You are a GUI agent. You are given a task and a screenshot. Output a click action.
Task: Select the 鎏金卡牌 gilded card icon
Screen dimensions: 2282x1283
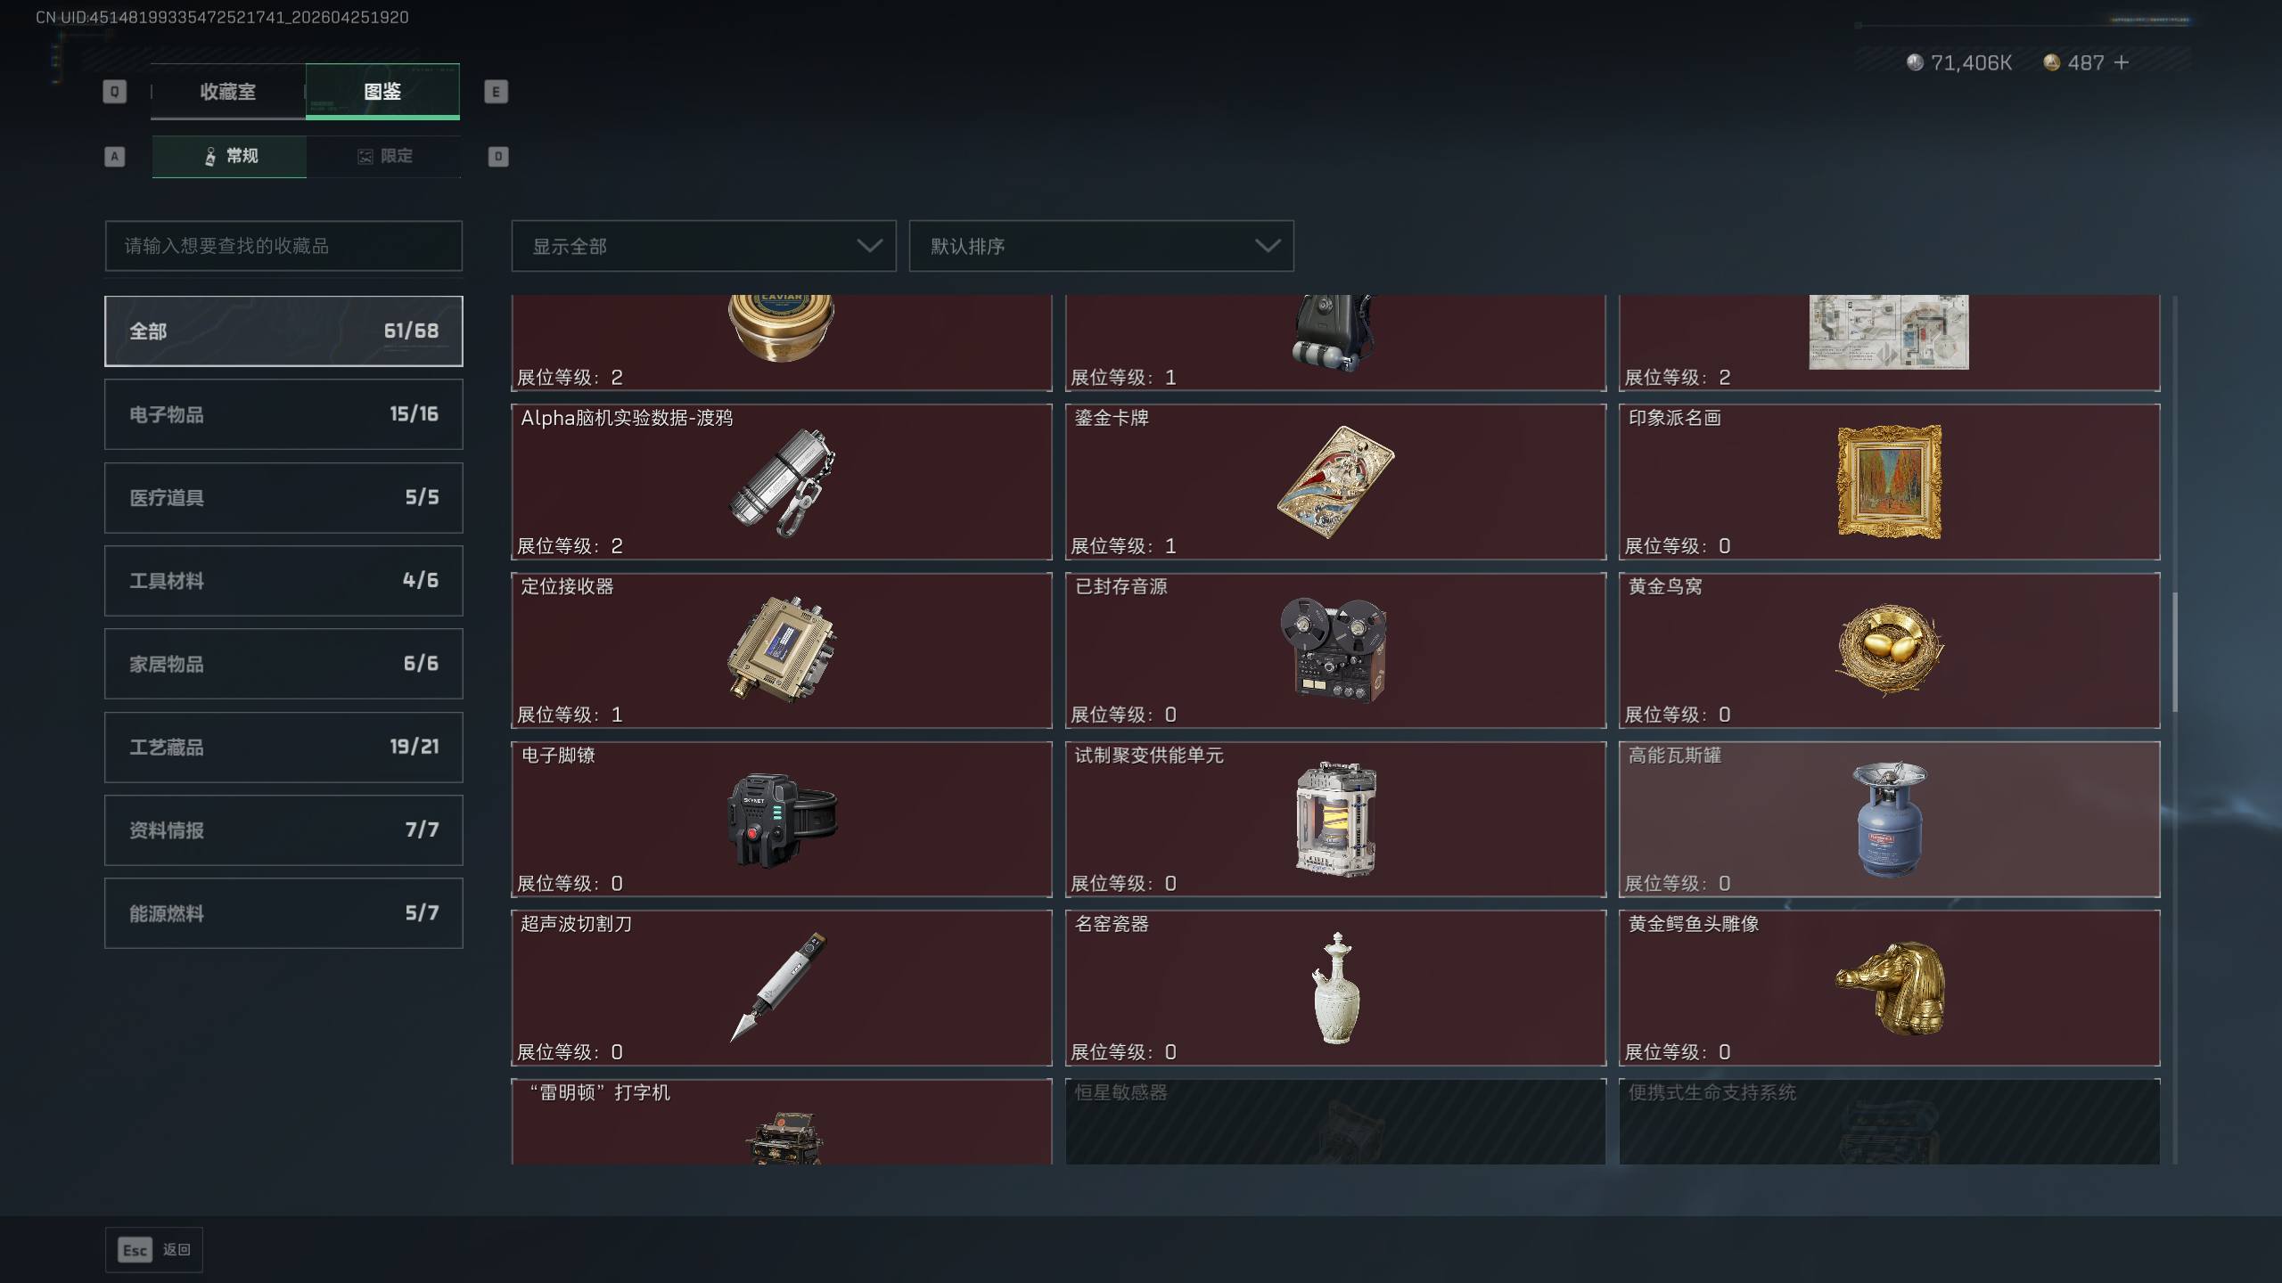pyautogui.click(x=1335, y=481)
